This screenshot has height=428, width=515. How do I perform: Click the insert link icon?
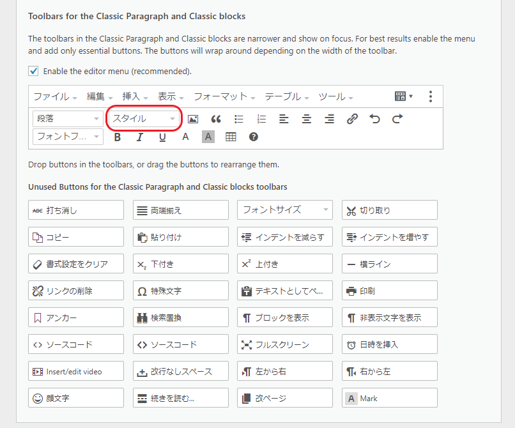[x=352, y=119]
